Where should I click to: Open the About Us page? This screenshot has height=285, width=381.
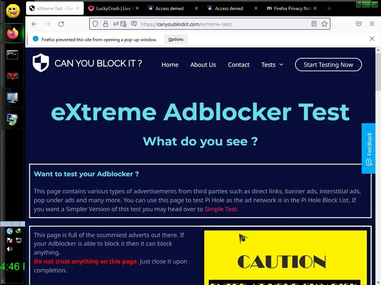[203, 65]
